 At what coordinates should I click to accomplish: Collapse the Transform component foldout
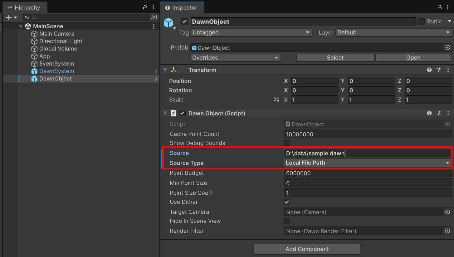165,70
